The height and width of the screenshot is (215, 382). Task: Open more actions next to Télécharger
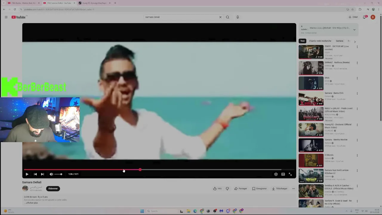pos(293,188)
